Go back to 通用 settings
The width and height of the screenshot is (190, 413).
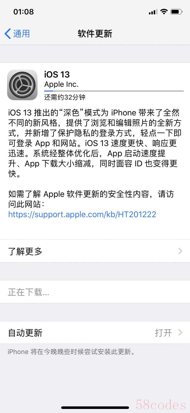coord(17,34)
